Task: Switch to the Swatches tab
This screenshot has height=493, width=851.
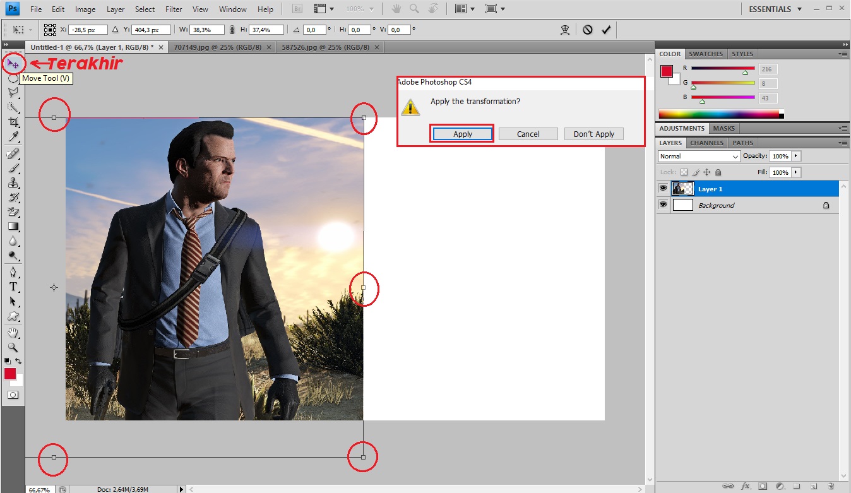Action: tap(706, 54)
